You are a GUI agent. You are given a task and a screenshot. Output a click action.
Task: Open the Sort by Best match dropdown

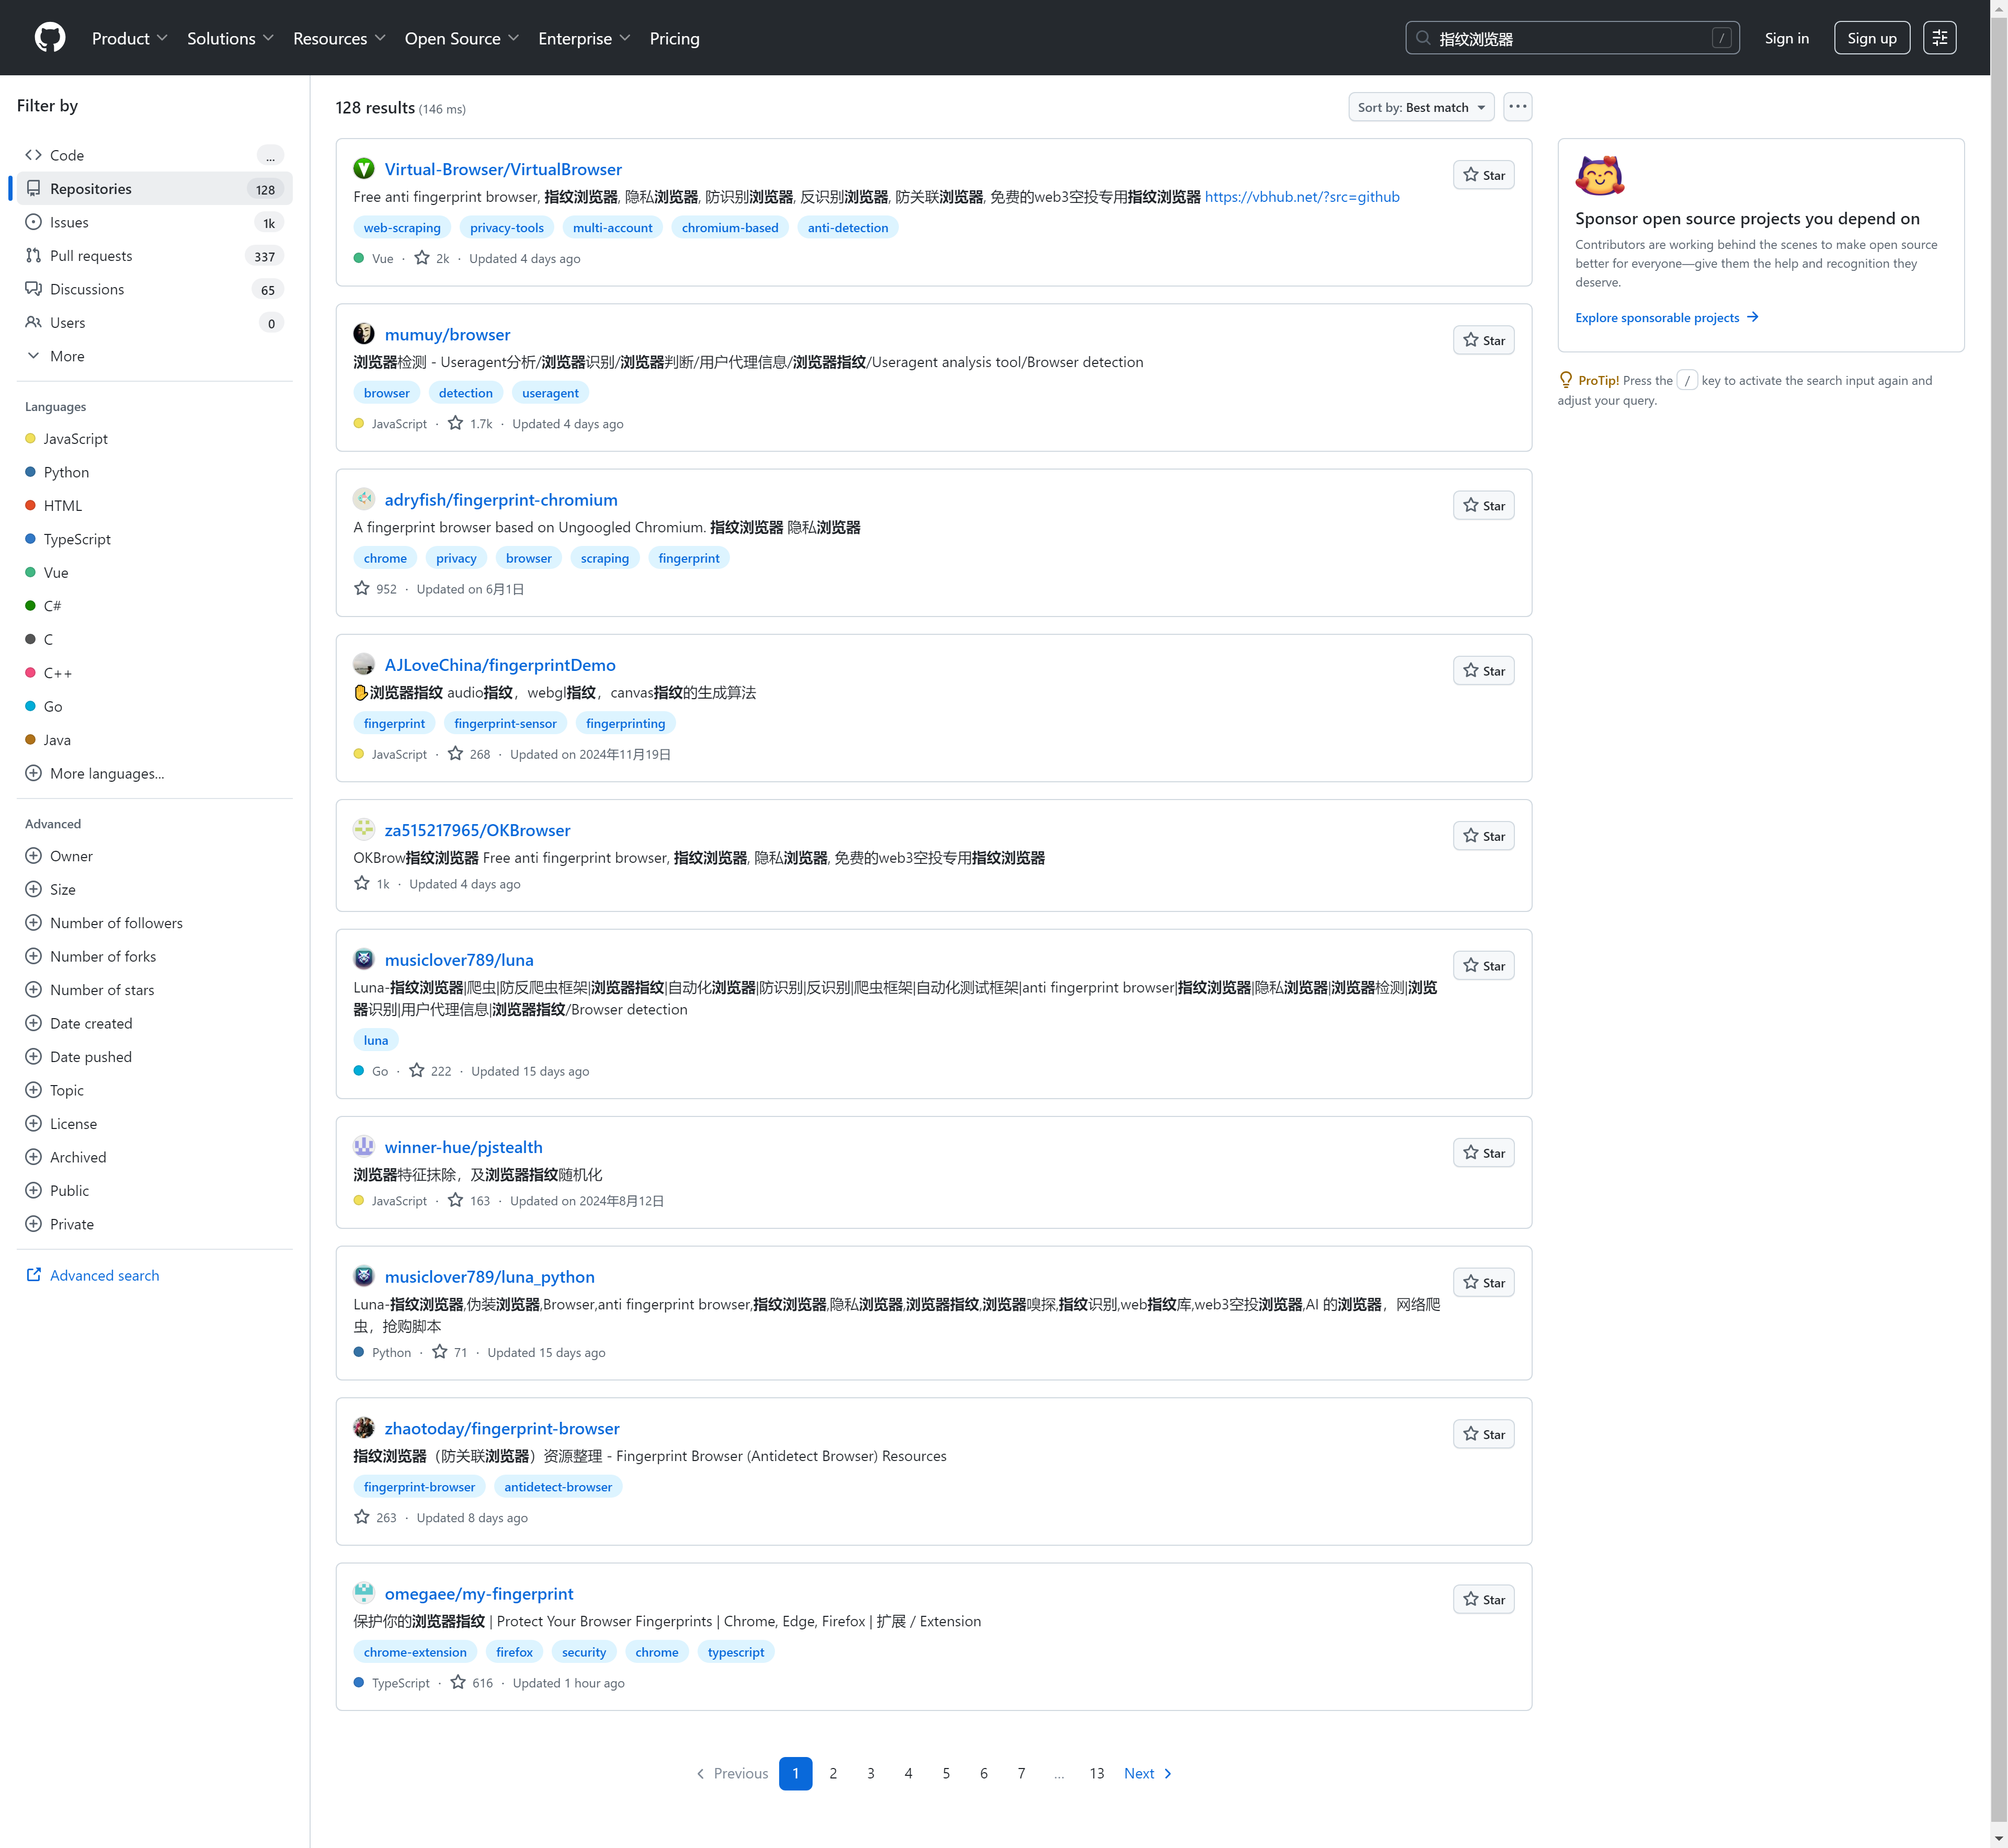tap(1420, 107)
